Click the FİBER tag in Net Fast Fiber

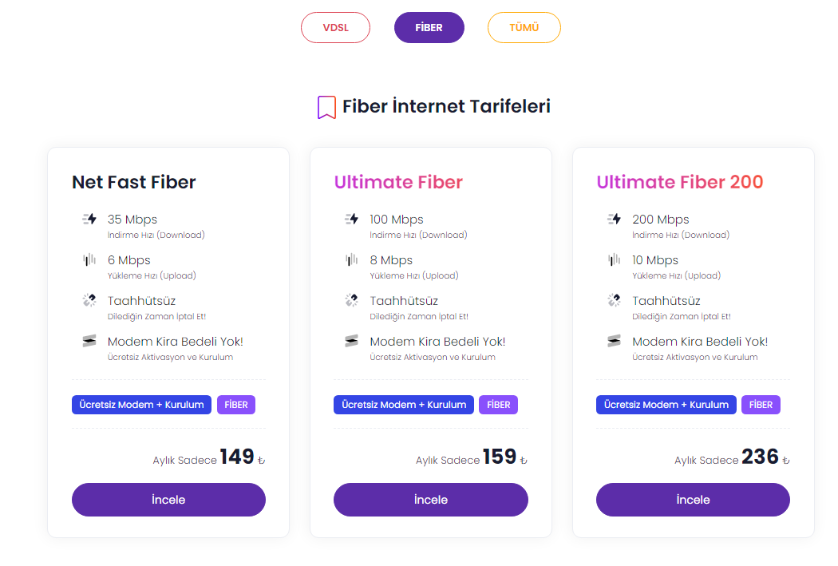pyautogui.click(x=236, y=405)
